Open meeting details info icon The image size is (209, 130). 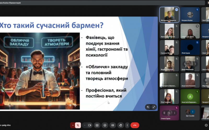[206, 125]
